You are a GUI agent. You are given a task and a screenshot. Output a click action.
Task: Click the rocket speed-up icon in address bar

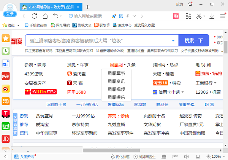point(114,16)
